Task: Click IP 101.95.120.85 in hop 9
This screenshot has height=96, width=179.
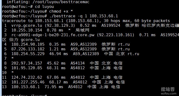Action: click(x=27, y=68)
